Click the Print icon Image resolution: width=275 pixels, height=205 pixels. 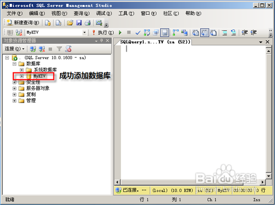click(x=88, y=23)
